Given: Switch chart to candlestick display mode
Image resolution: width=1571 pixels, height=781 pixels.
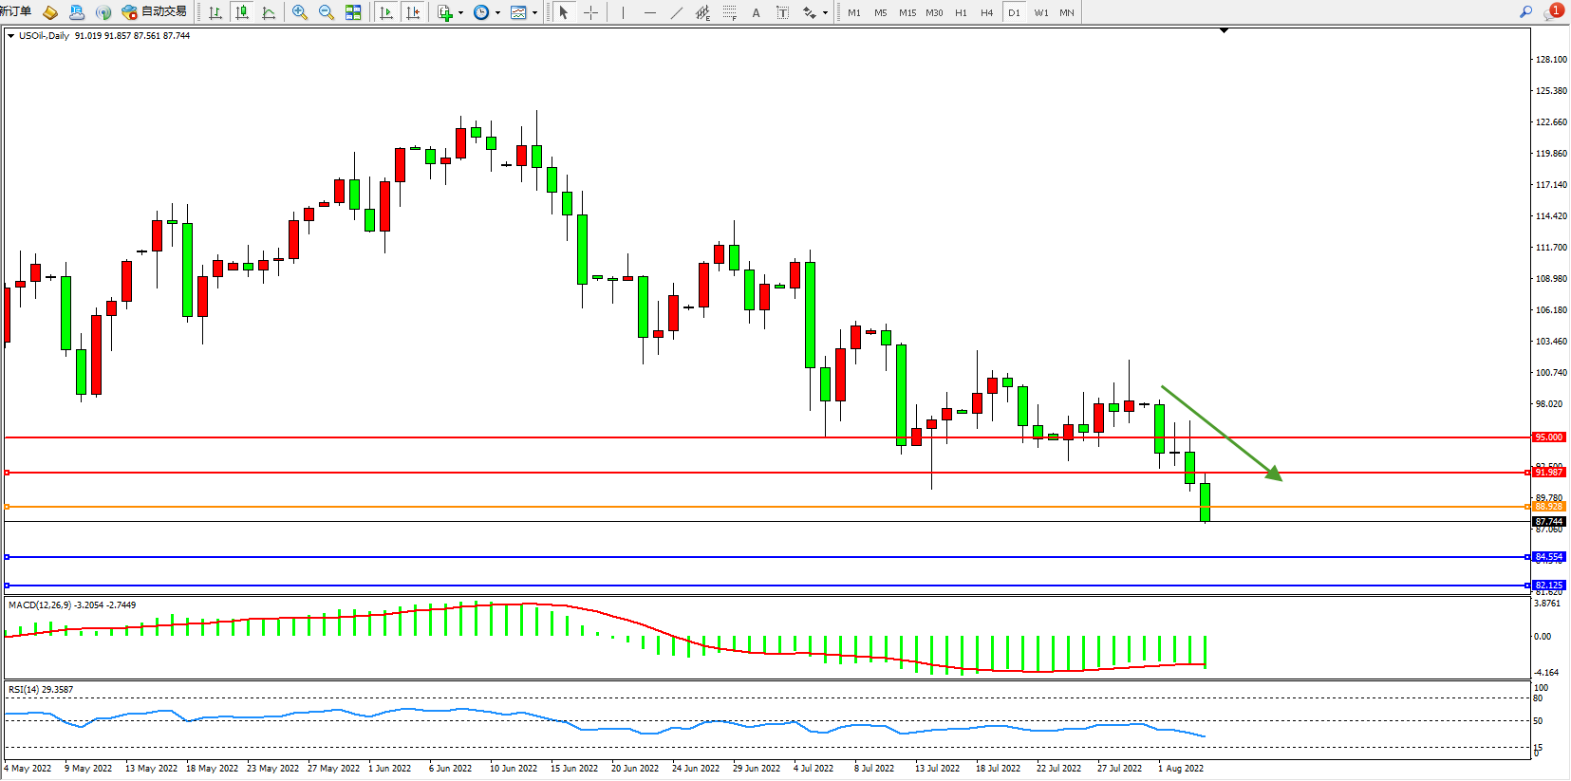Looking at the screenshot, I should [x=242, y=12].
